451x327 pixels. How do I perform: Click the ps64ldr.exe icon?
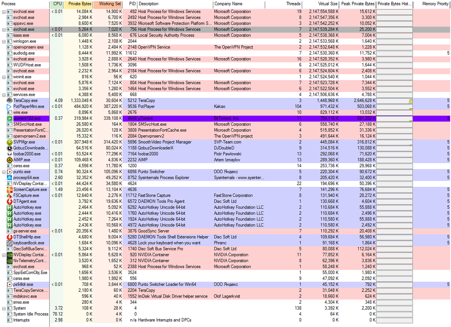click(x=9, y=284)
